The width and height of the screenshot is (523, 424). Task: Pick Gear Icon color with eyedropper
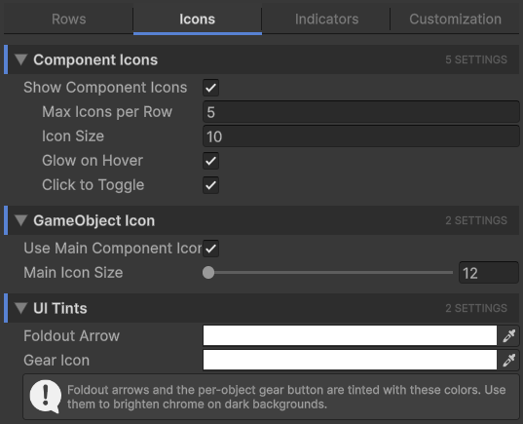[509, 360]
